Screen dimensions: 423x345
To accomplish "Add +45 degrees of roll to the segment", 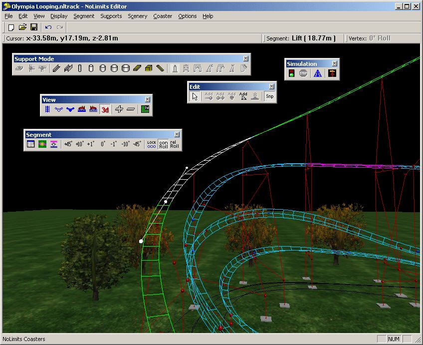I will pyautogui.click(x=67, y=143).
